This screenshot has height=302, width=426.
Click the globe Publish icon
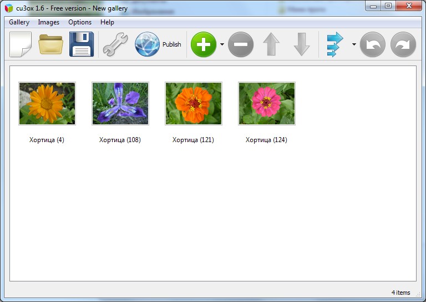147,44
